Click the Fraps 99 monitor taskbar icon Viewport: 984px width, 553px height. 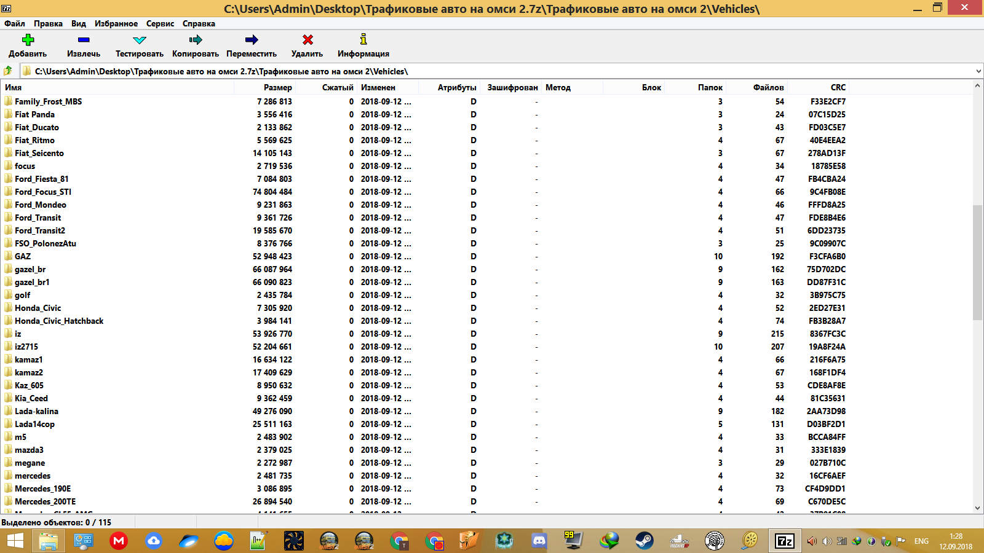pyautogui.click(x=574, y=541)
